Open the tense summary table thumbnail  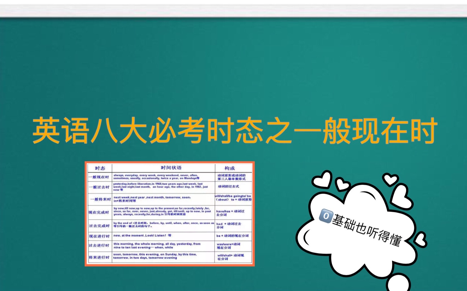(x=170, y=214)
